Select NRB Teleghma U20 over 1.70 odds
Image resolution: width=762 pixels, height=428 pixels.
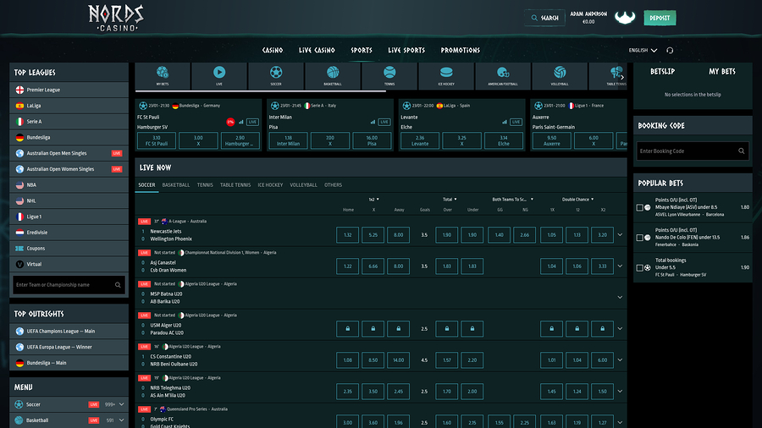click(446, 391)
